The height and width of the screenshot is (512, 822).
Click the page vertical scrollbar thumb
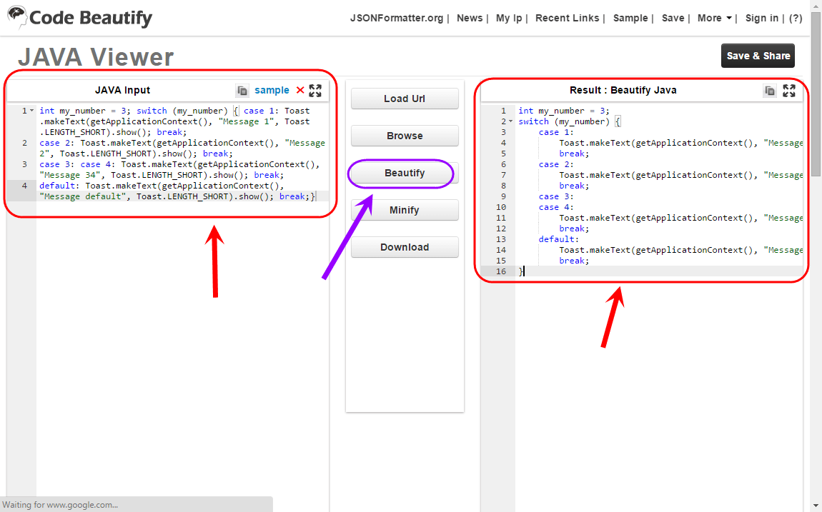[x=816, y=94]
